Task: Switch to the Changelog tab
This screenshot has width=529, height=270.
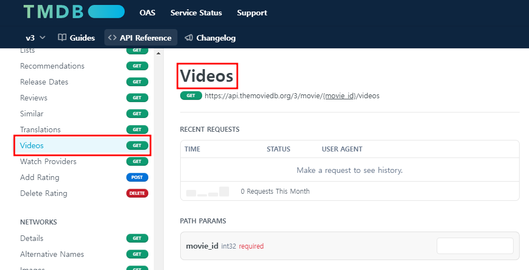Action: (210, 38)
